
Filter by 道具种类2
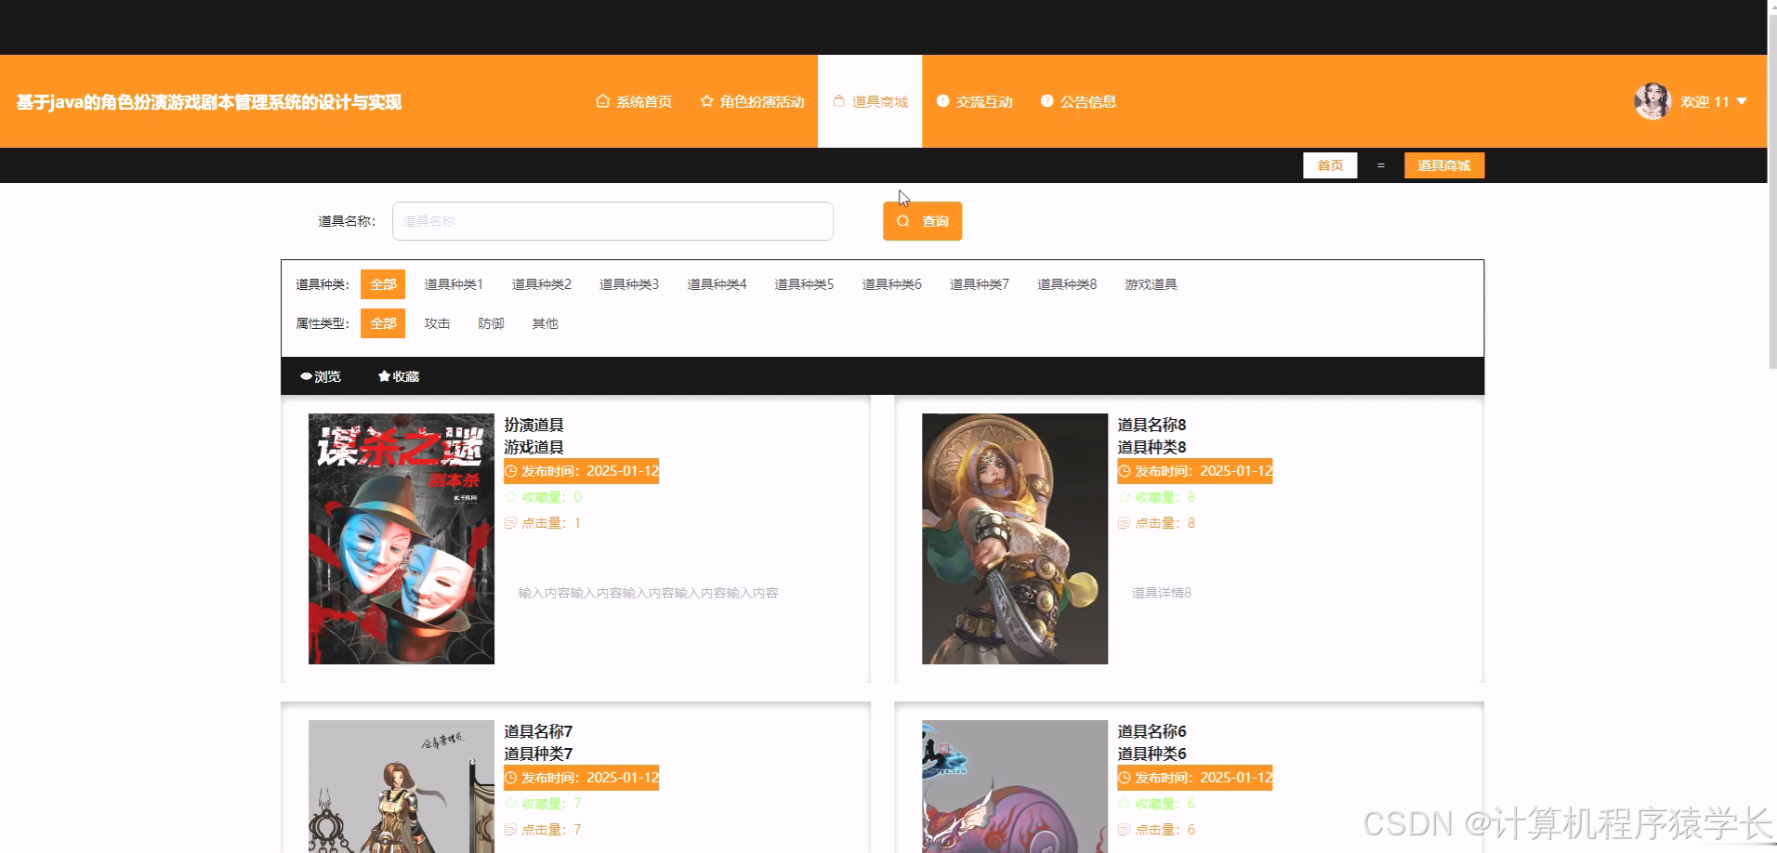point(541,284)
